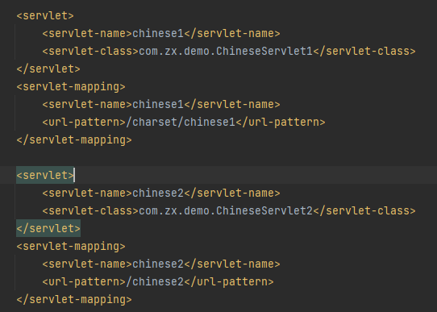Image resolution: width=437 pixels, height=312 pixels.
Task: Click opening <servlet-class> tag before ChineseServlet1
Action: [90, 52]
